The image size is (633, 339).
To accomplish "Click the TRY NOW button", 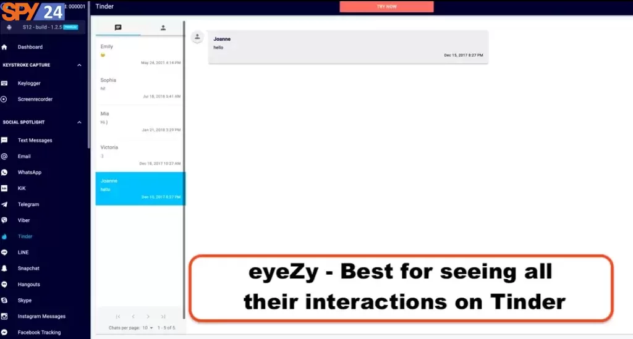I will click(386, 7).
